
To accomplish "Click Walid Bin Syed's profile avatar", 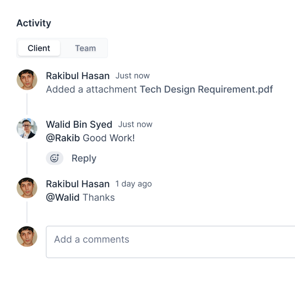I will [27, 128].
